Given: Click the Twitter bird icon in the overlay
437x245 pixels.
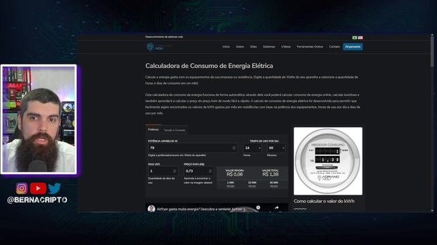Looking at the screenshot, I should point(55,189).
